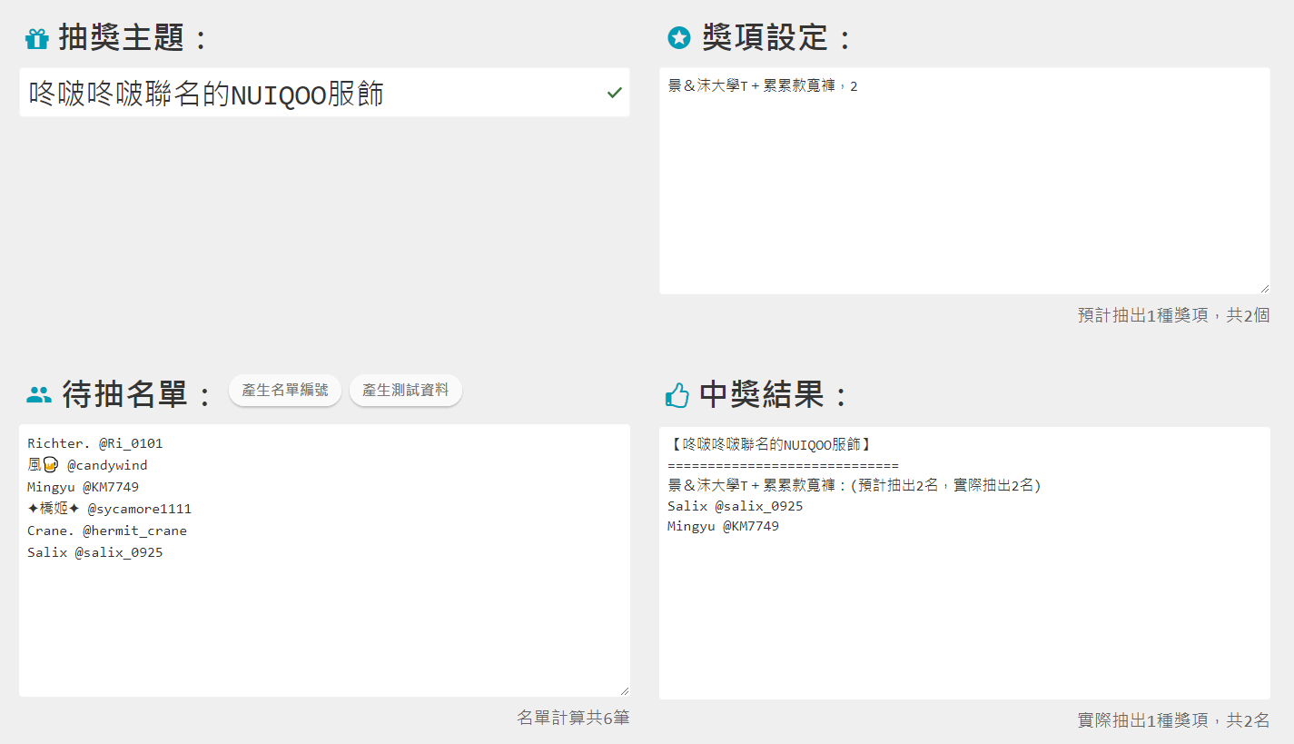
Task: Click the green checkmark in theme field
Action: (x=615, y=93)
